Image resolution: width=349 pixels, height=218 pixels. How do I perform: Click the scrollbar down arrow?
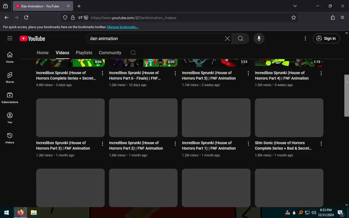(347, 205)
